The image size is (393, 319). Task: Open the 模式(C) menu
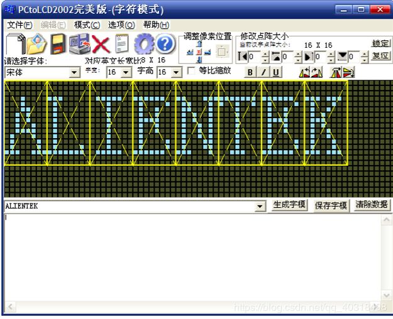pyautogui.click(x=87, y=25)
